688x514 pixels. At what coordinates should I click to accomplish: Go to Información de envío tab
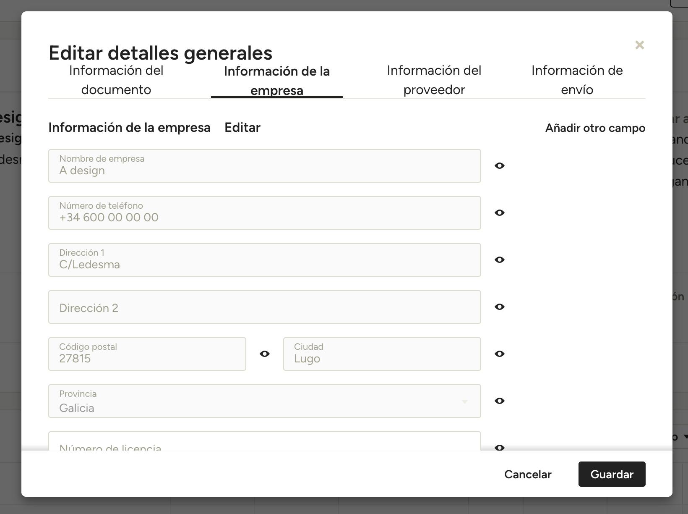[x=577, y=80]
